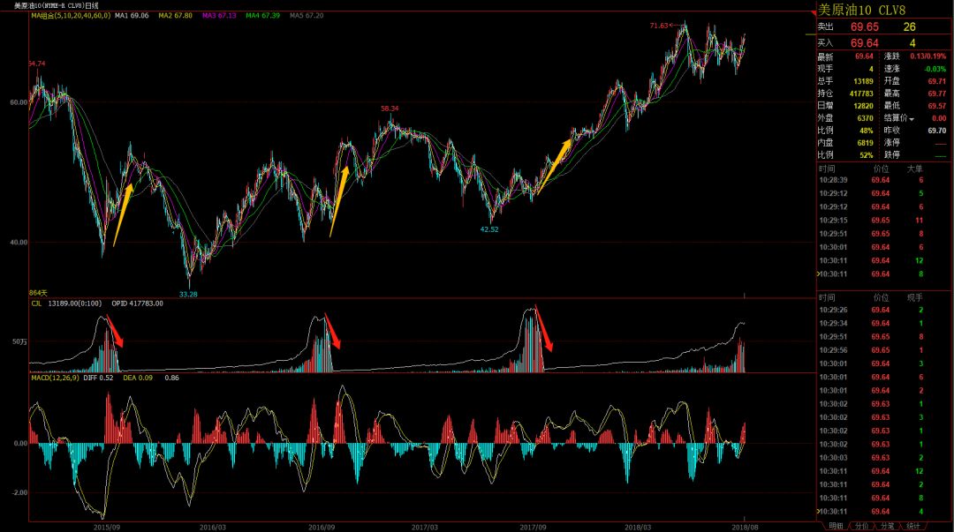Screen dimensions: 954x532
Task: Click the MACD(12,26,9) indicator label
Action: (x=55, y=378)
